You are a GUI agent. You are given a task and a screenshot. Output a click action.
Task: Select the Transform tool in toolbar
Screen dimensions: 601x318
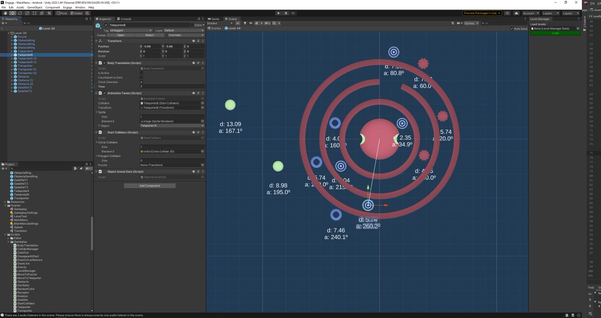point(42,13)
